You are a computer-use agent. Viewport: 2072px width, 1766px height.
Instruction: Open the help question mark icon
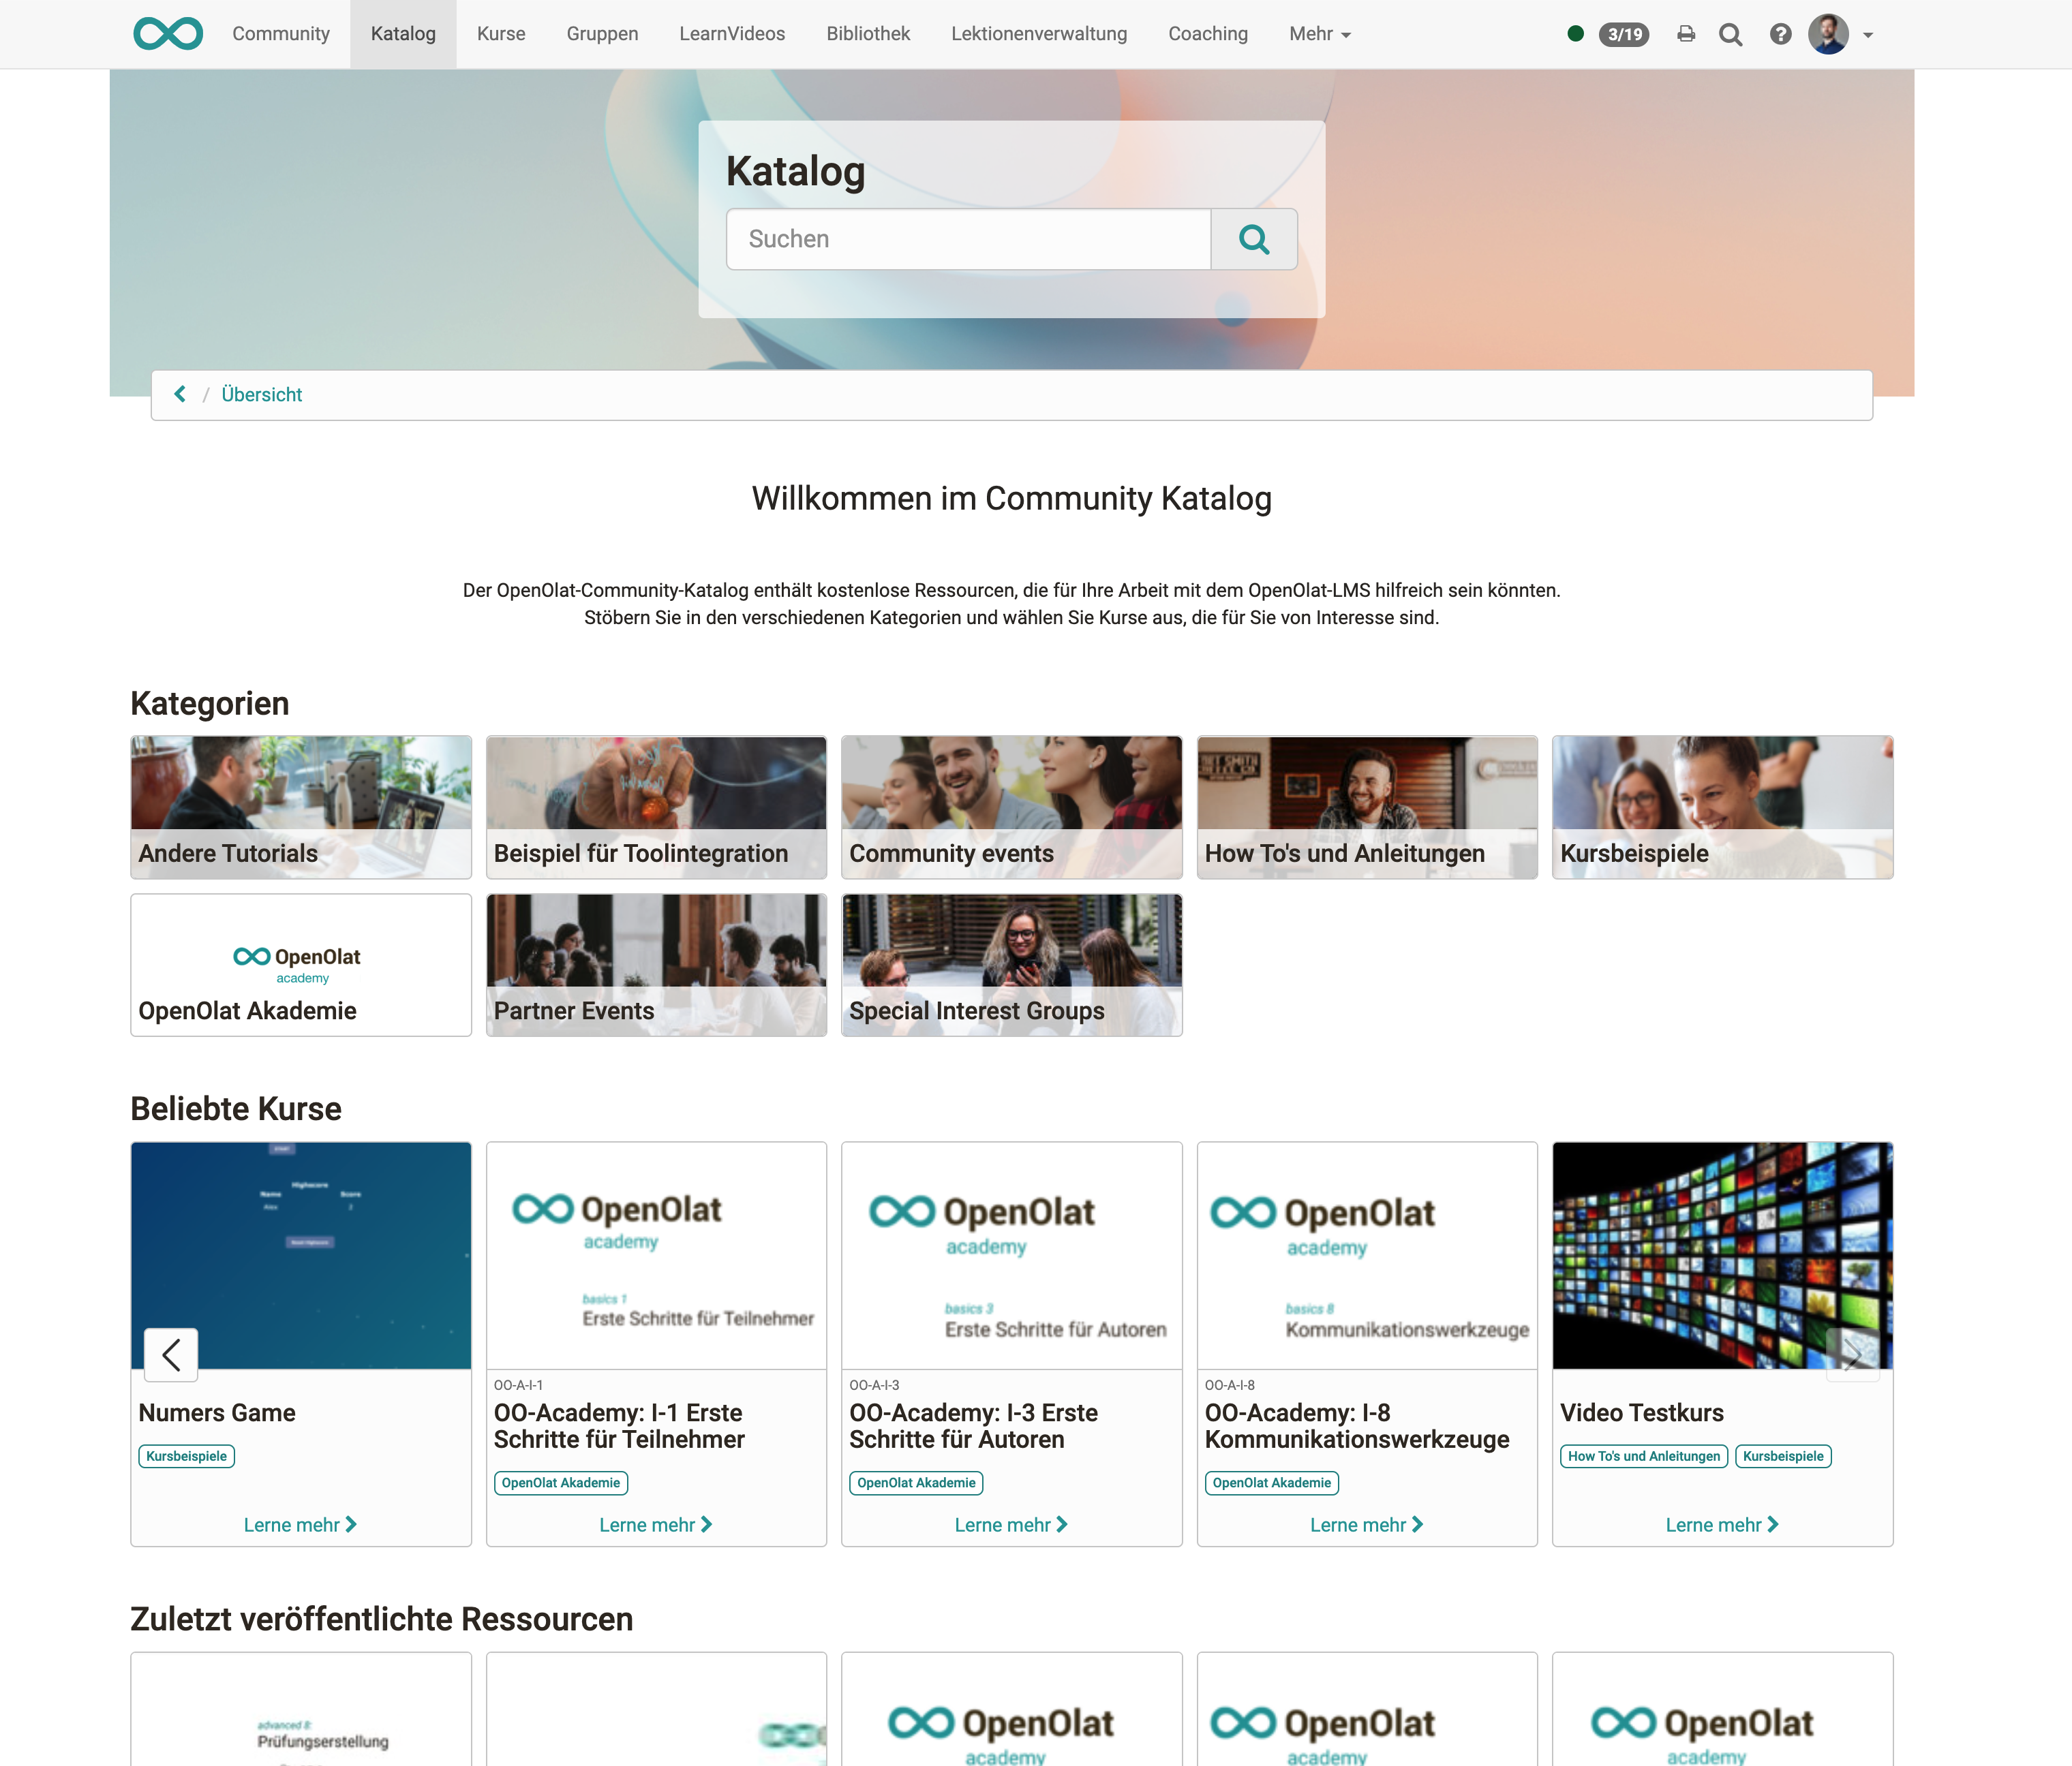tap(1780, 33)
